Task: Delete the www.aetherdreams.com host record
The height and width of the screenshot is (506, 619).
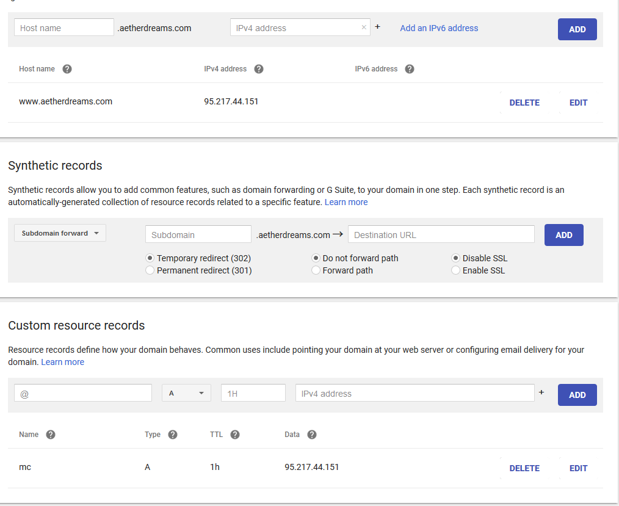Action: pyautogui.click(x=524, y=103)
